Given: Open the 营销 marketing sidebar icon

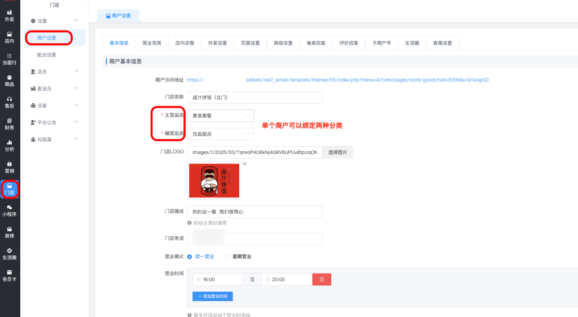Looking at the screenshot, I should tap(10, 167).
